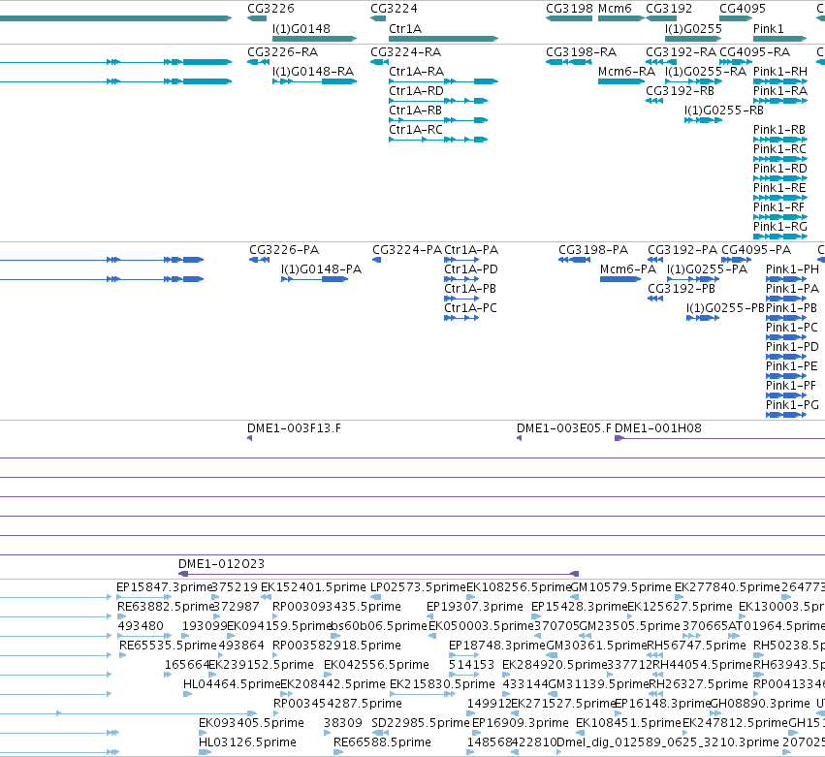Click the EK152401.5prime EST label

pos(313,587)
